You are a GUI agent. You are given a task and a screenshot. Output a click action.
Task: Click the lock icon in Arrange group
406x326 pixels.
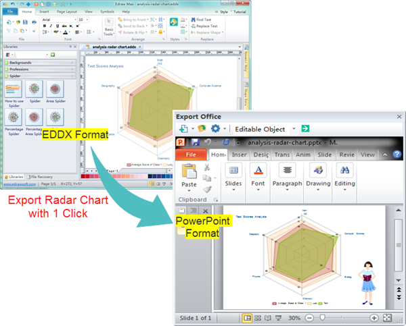pyautogui.click(x=160, y=32)
